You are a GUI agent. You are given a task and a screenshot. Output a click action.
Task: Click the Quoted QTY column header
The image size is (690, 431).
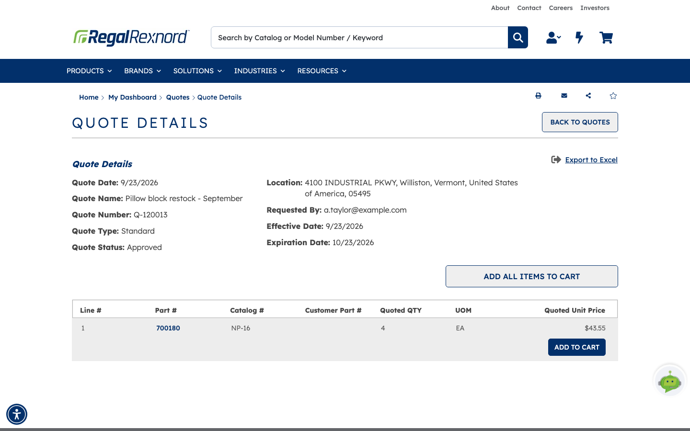[401, 310]
